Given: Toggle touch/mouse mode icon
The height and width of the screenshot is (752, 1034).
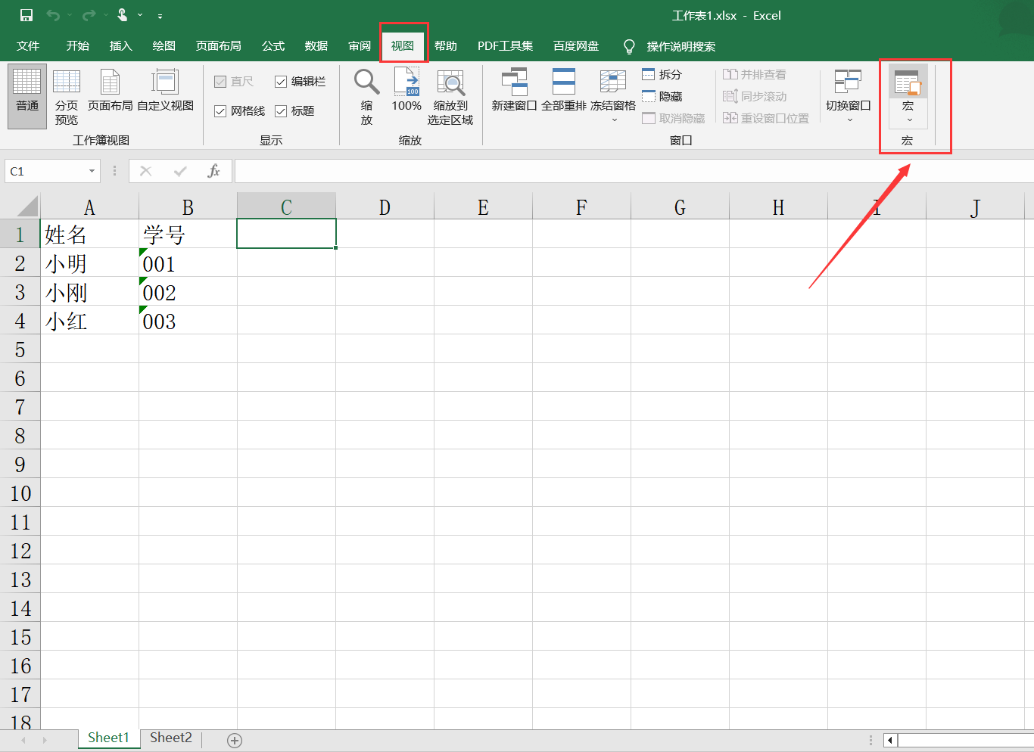Looking at the screenshot, I should pyautogui.click(x=123, y=15).
